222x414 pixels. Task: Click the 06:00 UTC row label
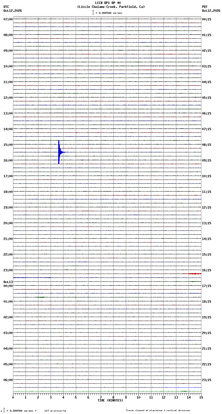pos(8,380)
